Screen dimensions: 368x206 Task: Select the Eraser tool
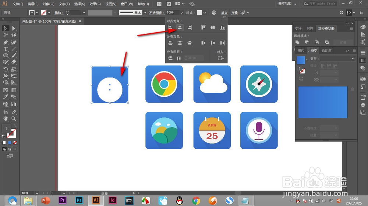(14, 62)
